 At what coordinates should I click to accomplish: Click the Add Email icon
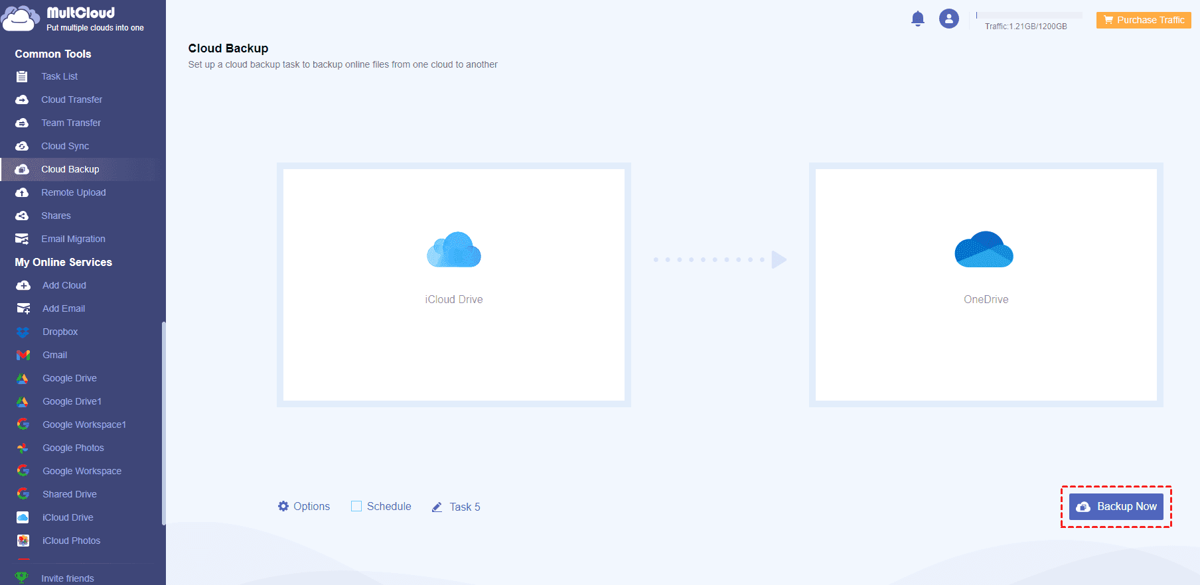coord(23,308)
